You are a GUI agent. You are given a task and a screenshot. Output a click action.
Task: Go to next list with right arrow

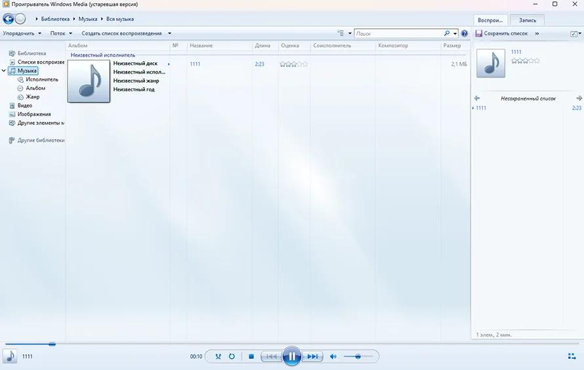tap(579, 98)
